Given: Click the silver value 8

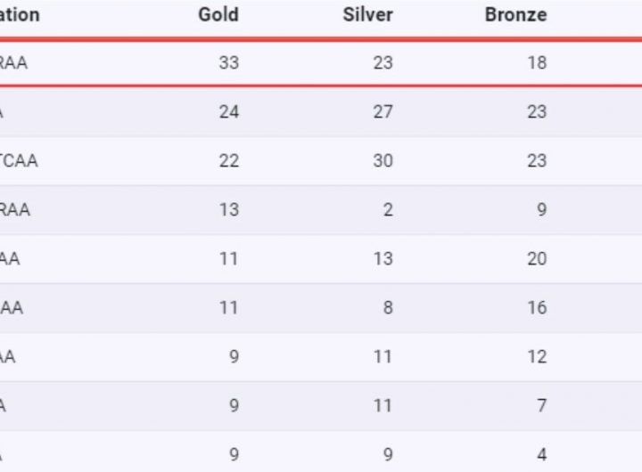Looking at the screenshot, I should coord(388,307).
